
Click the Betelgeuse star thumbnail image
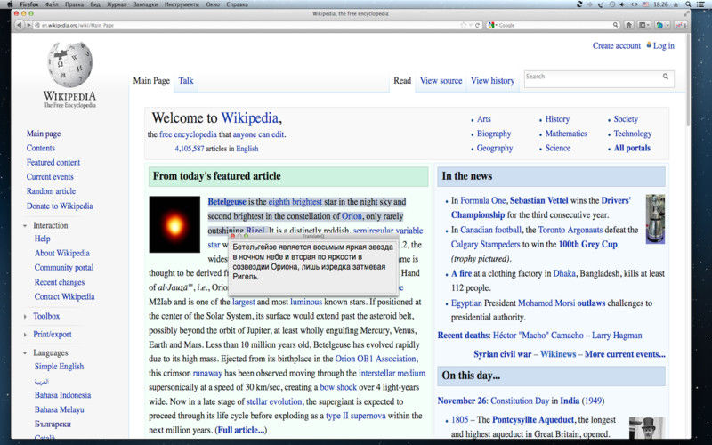tap(174, 224)
